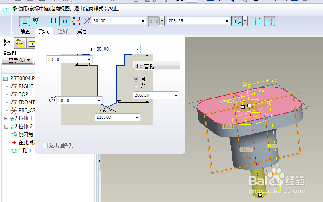Click RIGHT datum plane icon in tree
Screen dimensions: 323x202
click(x=14, y=86)
